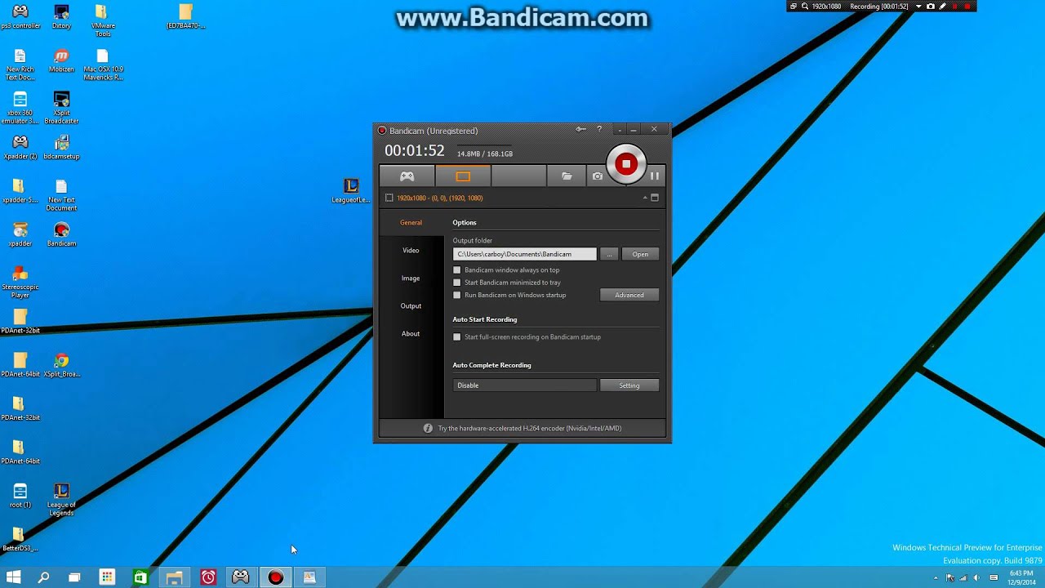Open the General settings tab
1045x588 pixels.
pyautogui.click(x=411, y=222)
